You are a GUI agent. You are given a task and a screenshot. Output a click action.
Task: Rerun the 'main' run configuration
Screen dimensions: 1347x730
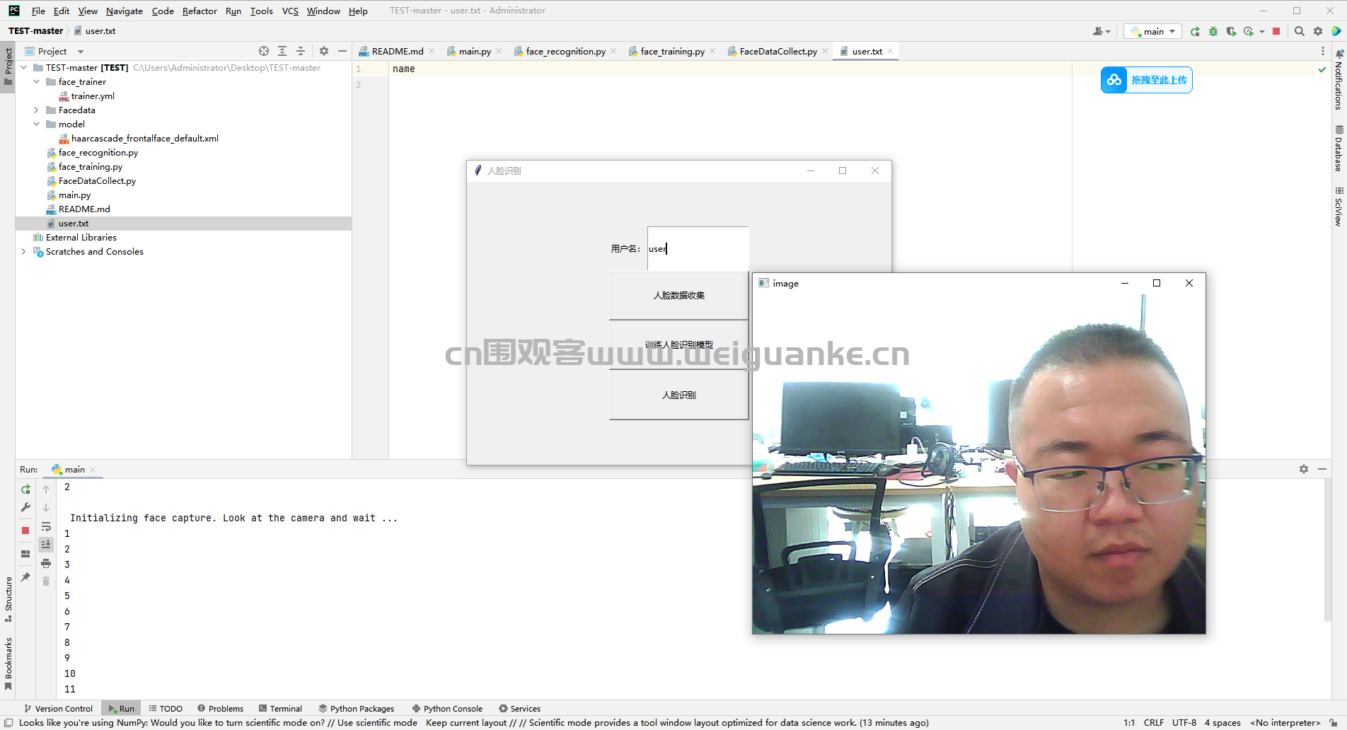(x=25, y=489)
